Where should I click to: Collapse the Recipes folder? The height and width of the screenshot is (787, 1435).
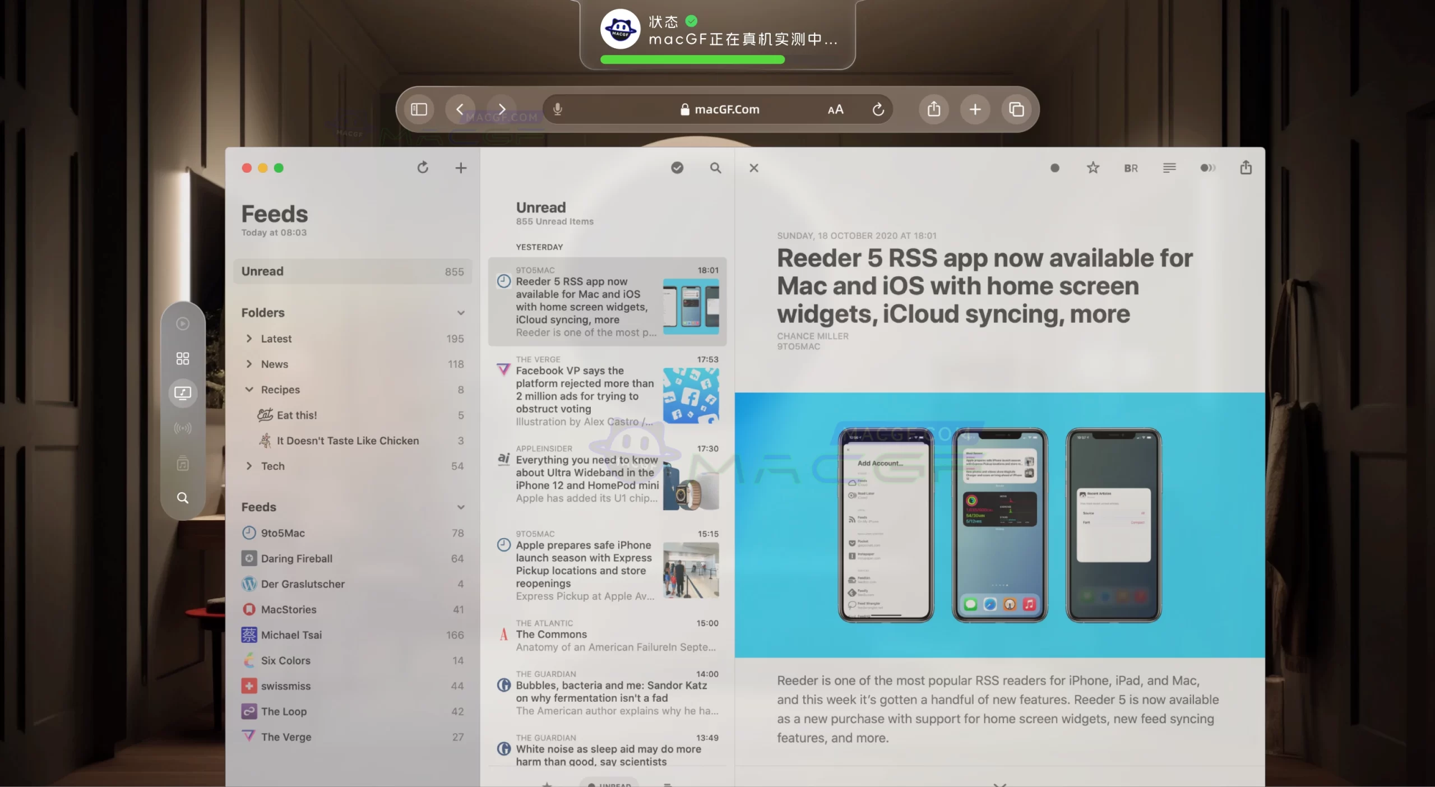(249, 390)
